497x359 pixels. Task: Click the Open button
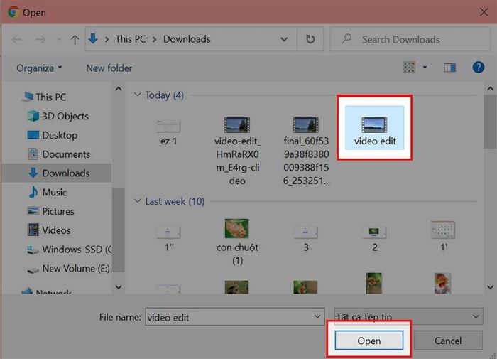point(369,341)
